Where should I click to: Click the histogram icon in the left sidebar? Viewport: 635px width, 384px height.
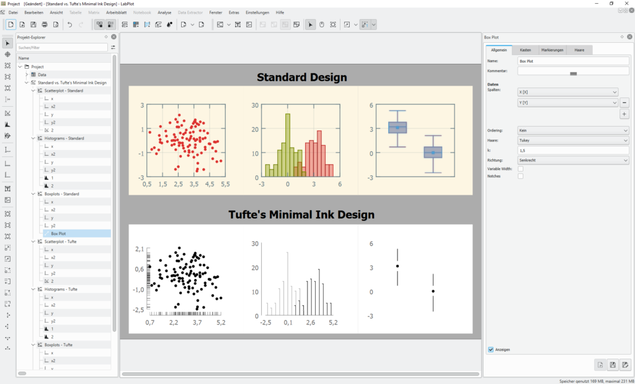(x=7, y=124)
